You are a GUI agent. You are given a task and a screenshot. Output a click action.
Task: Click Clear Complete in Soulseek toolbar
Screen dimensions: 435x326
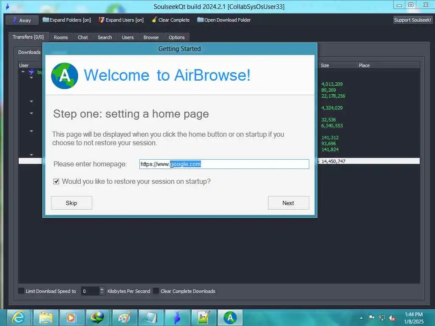point(171,20)
